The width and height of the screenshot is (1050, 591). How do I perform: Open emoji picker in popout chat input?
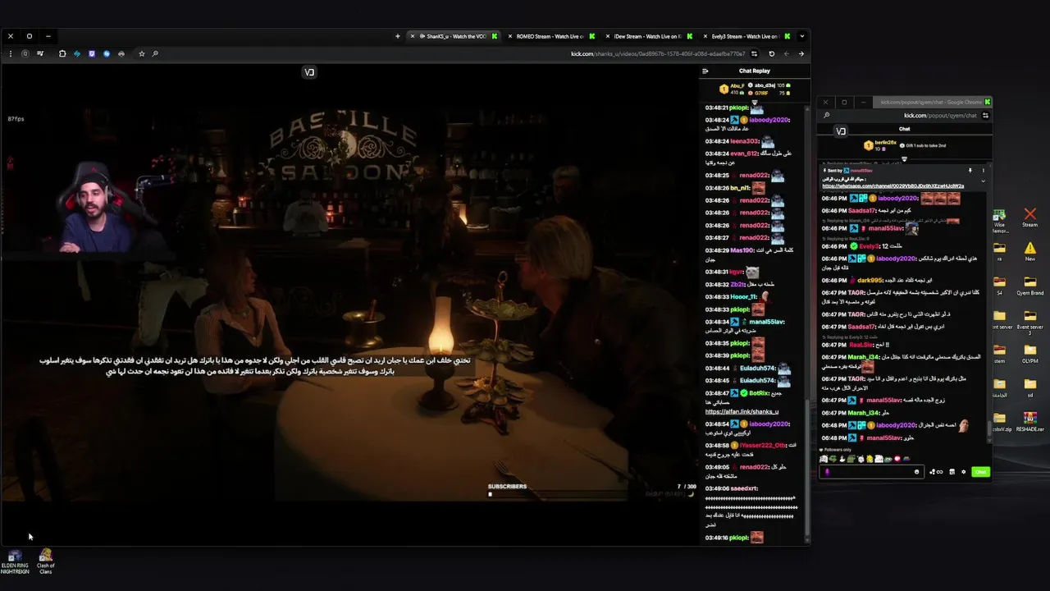tap(916, 472)
